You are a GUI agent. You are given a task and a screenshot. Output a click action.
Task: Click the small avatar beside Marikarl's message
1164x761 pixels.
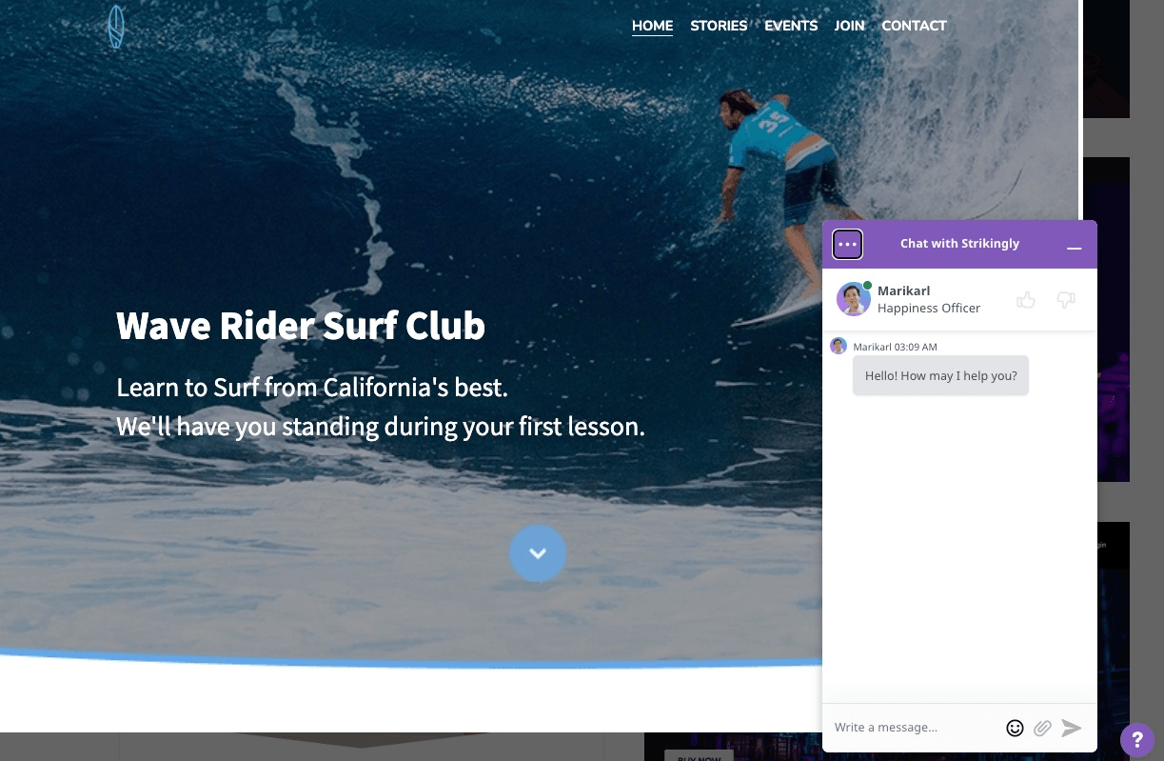pos(838,346)
